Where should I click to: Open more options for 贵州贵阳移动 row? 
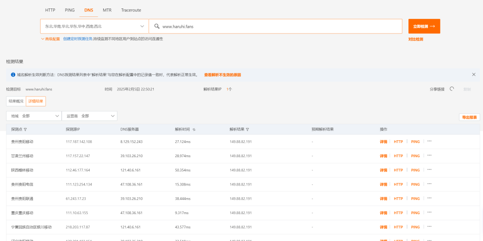(x=429, y=141)
